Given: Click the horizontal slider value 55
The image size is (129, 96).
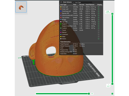Looking at the screenshot, I should coord(92,94).
